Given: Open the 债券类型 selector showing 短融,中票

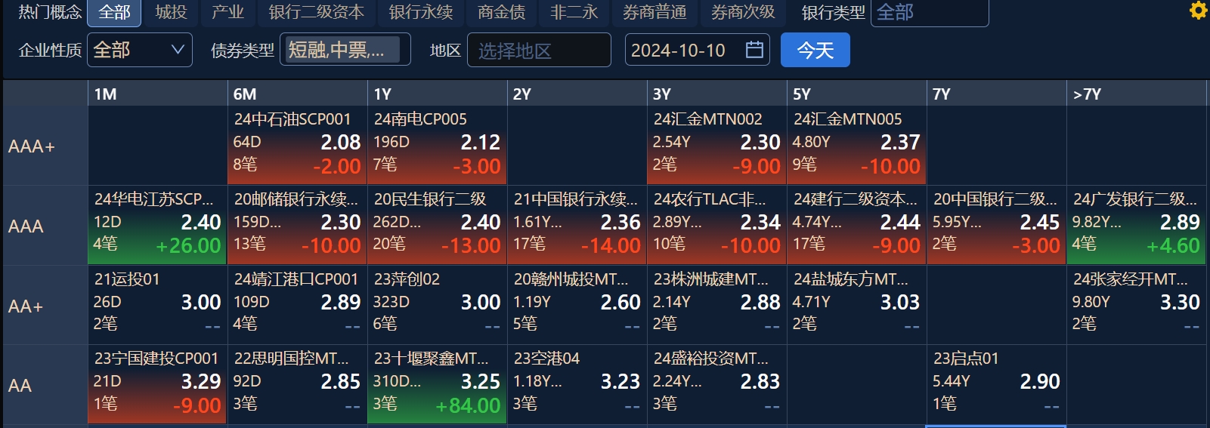Looking at the screenshot, I should click(345, 50).
